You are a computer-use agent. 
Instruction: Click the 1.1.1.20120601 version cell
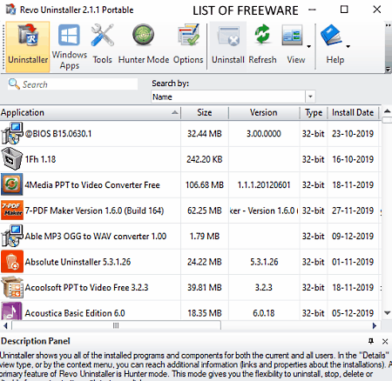[x=264, y=185]
